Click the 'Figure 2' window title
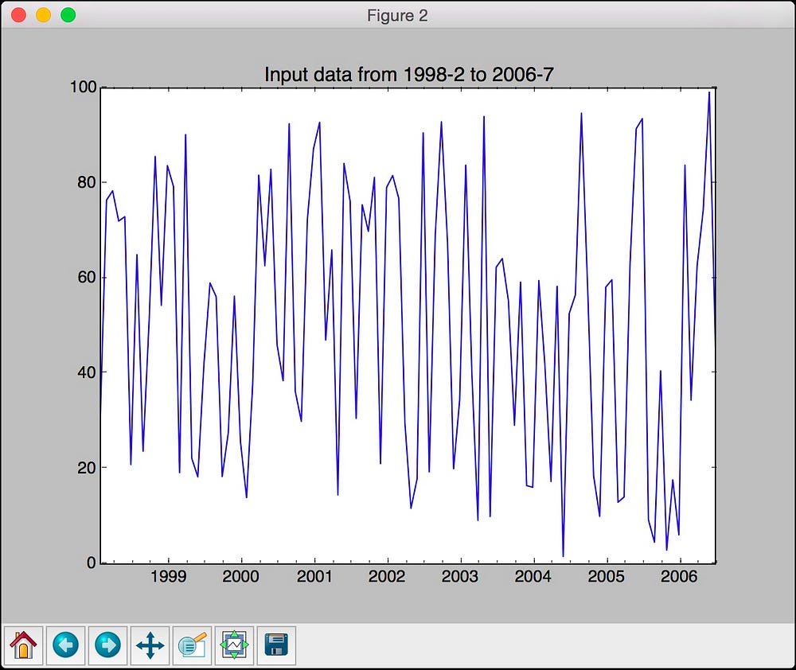 click(x=397, y=16)
